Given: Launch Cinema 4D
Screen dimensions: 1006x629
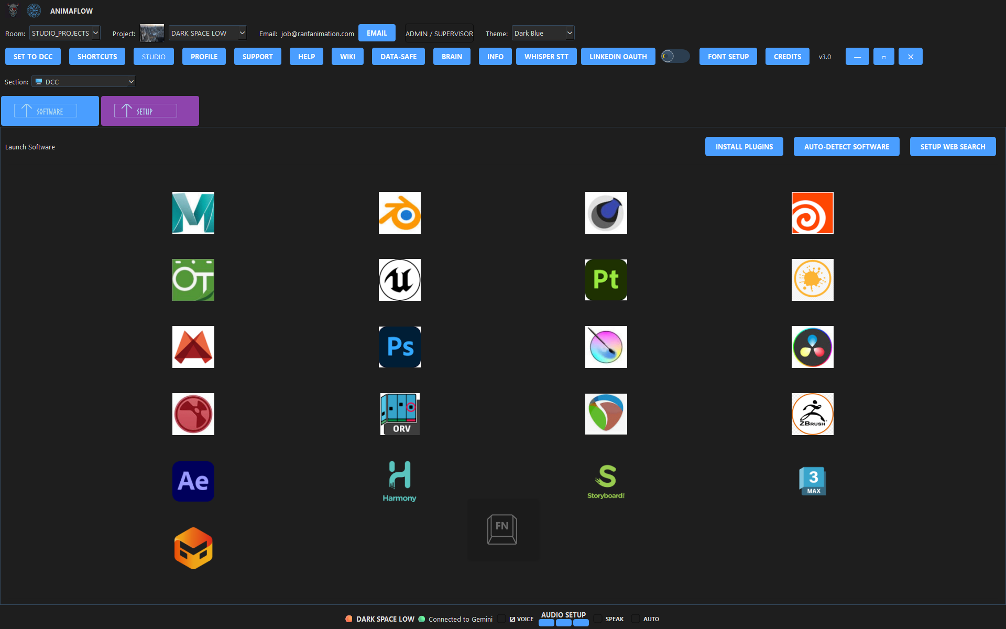Looking at the screenshot, I should coord(606,212).
